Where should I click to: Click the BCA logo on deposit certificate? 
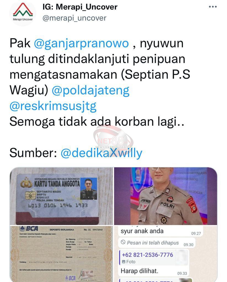(29, 229)
